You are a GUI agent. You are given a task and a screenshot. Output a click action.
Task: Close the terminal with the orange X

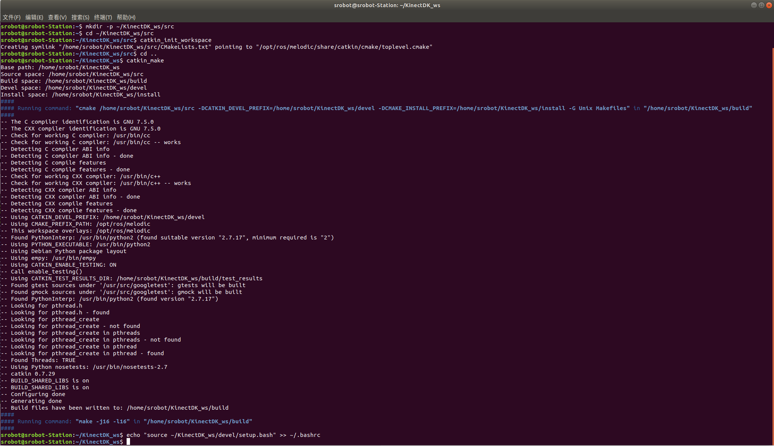coord(769,5)
